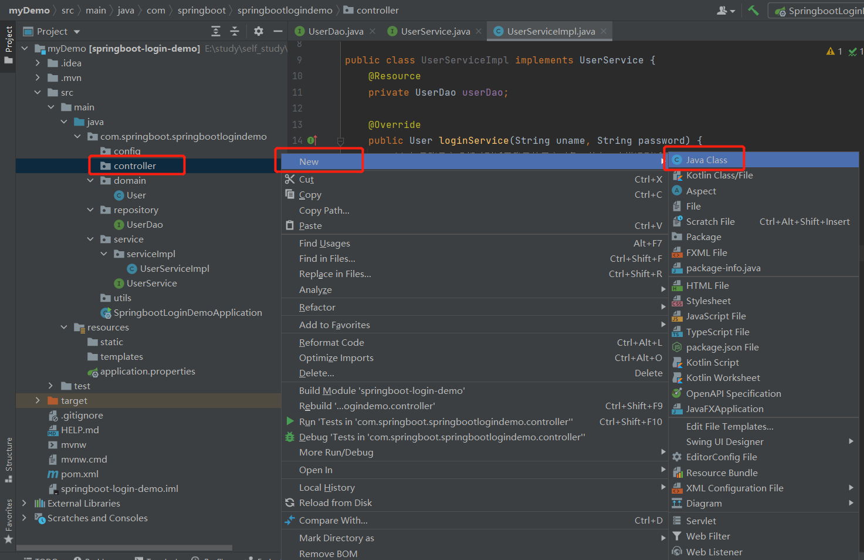The image size is (864, 560).
Task: Switch to UserService.java tab
Action: pyautogui.click(x=435, y=31)
